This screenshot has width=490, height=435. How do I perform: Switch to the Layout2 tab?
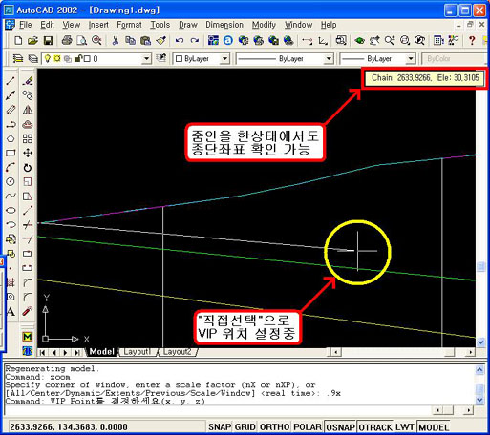[x=178, y=352]
